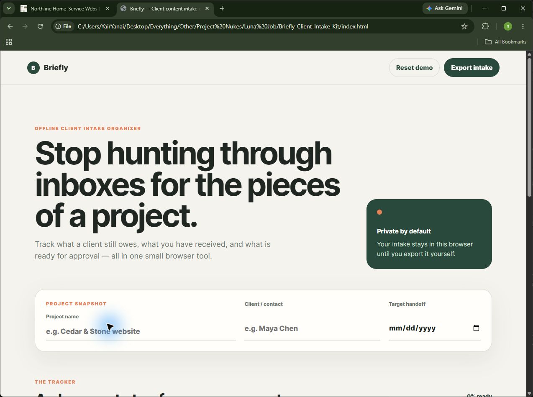The height and width of the screenshot is (397, 533).
Task: Focus the Client / contact input field
Action: 312,329
